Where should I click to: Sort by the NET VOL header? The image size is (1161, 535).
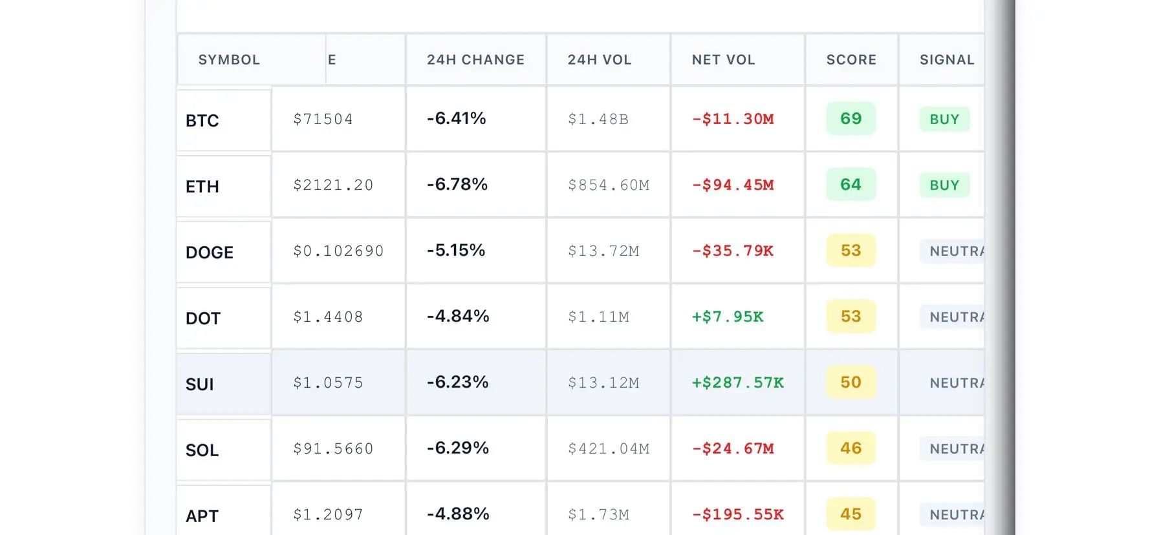tap(723, 60)
